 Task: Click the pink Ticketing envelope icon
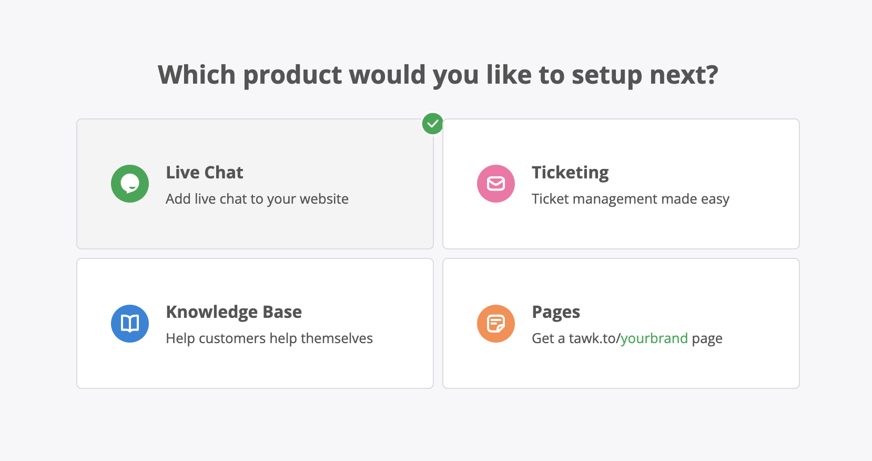(496, 184)
